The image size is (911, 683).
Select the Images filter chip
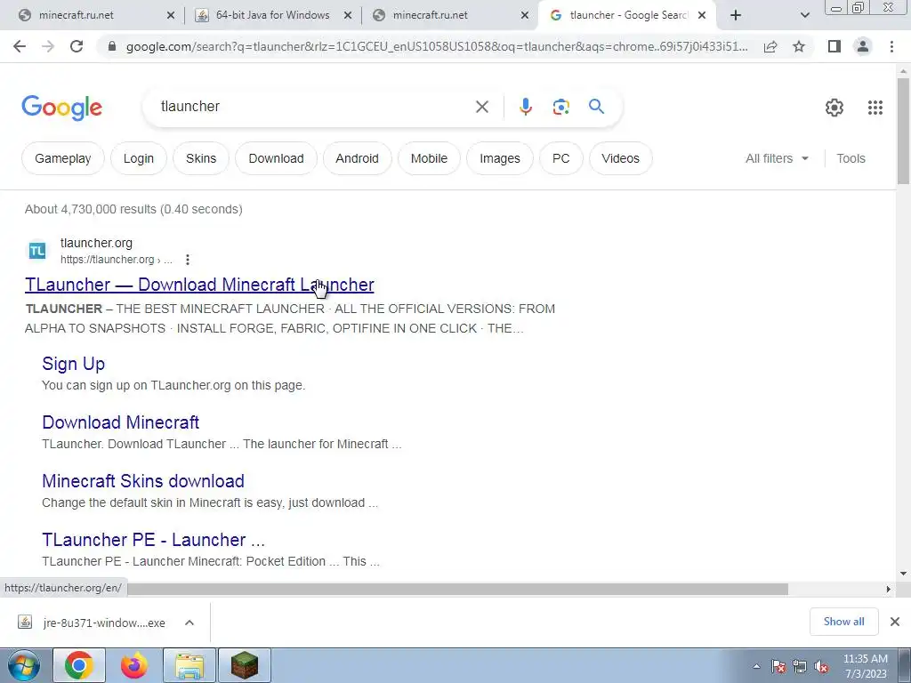pos(500,158)
